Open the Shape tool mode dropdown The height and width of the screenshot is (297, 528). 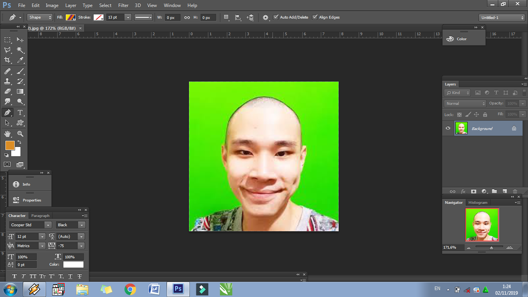(x=40, y=17)
